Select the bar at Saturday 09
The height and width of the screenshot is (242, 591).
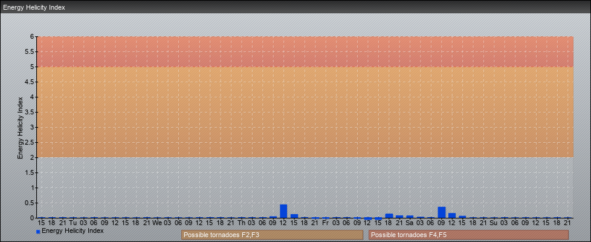441,212
